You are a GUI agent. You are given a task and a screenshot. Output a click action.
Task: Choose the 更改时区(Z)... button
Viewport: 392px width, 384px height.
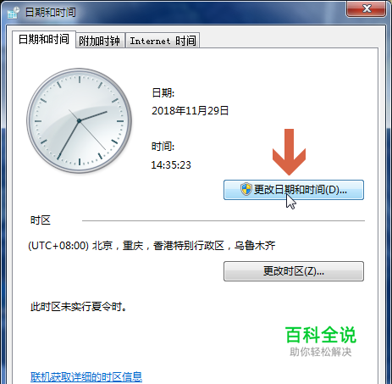[x=294, y=271]
